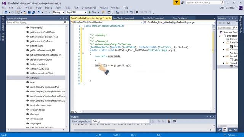Open the feedback icon next to the flag
The width and height of the screenshot is (244, 137).
coord(183,3)
